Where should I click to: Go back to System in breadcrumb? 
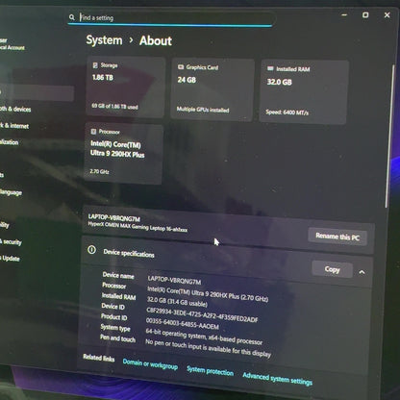pyautogui.click(x=104, y=40)
